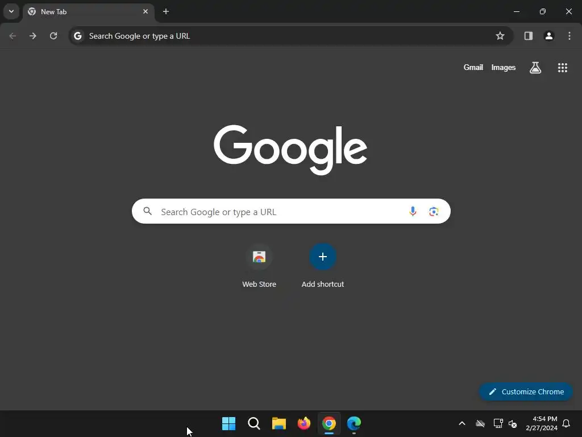Click the Google G icon in address bar
Viewport: 582px width, 437px height.
pos(77,36)
